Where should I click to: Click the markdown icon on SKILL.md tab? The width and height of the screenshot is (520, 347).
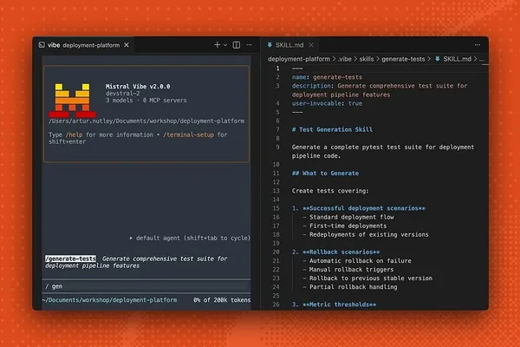point(270,45)
